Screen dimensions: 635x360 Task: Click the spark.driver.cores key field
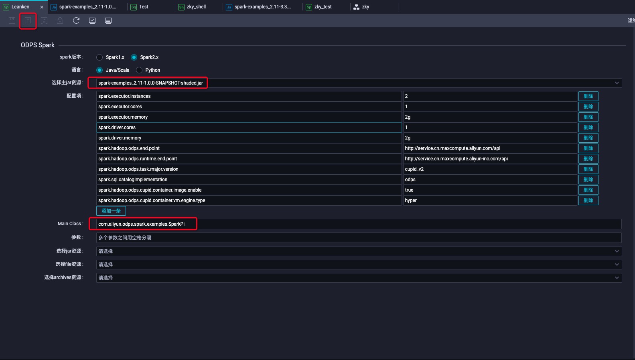249,127
